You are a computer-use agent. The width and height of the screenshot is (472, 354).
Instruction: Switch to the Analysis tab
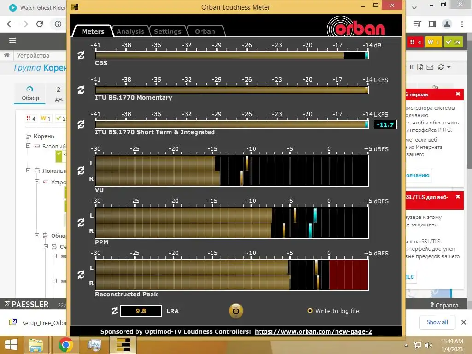pos(130,32)
